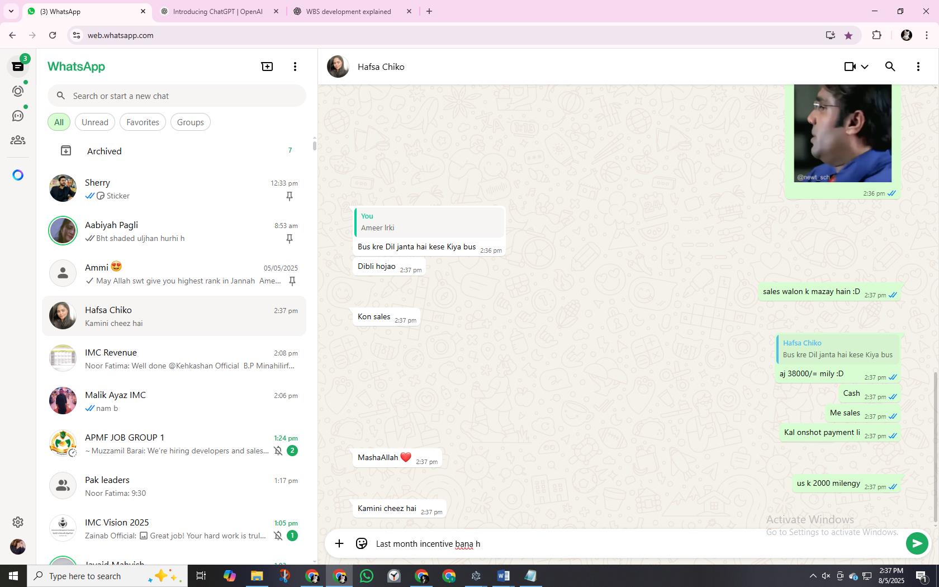Viewport: 939px width, 587px height.
Task: Open Microsoft Word in the taskbar
Action: [x=503, y=576]
